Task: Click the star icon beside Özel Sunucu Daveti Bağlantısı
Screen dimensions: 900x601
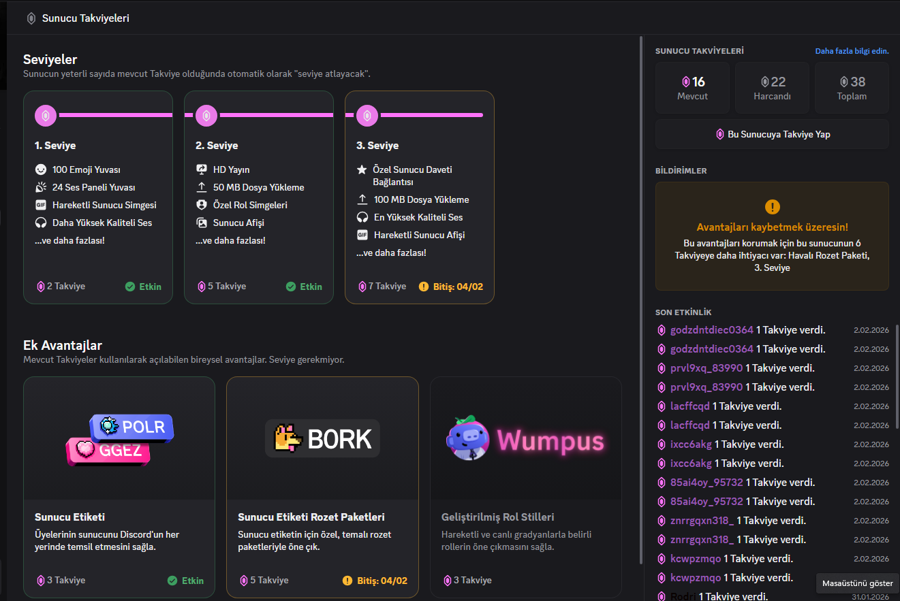Action: click(x=362, y=169)
